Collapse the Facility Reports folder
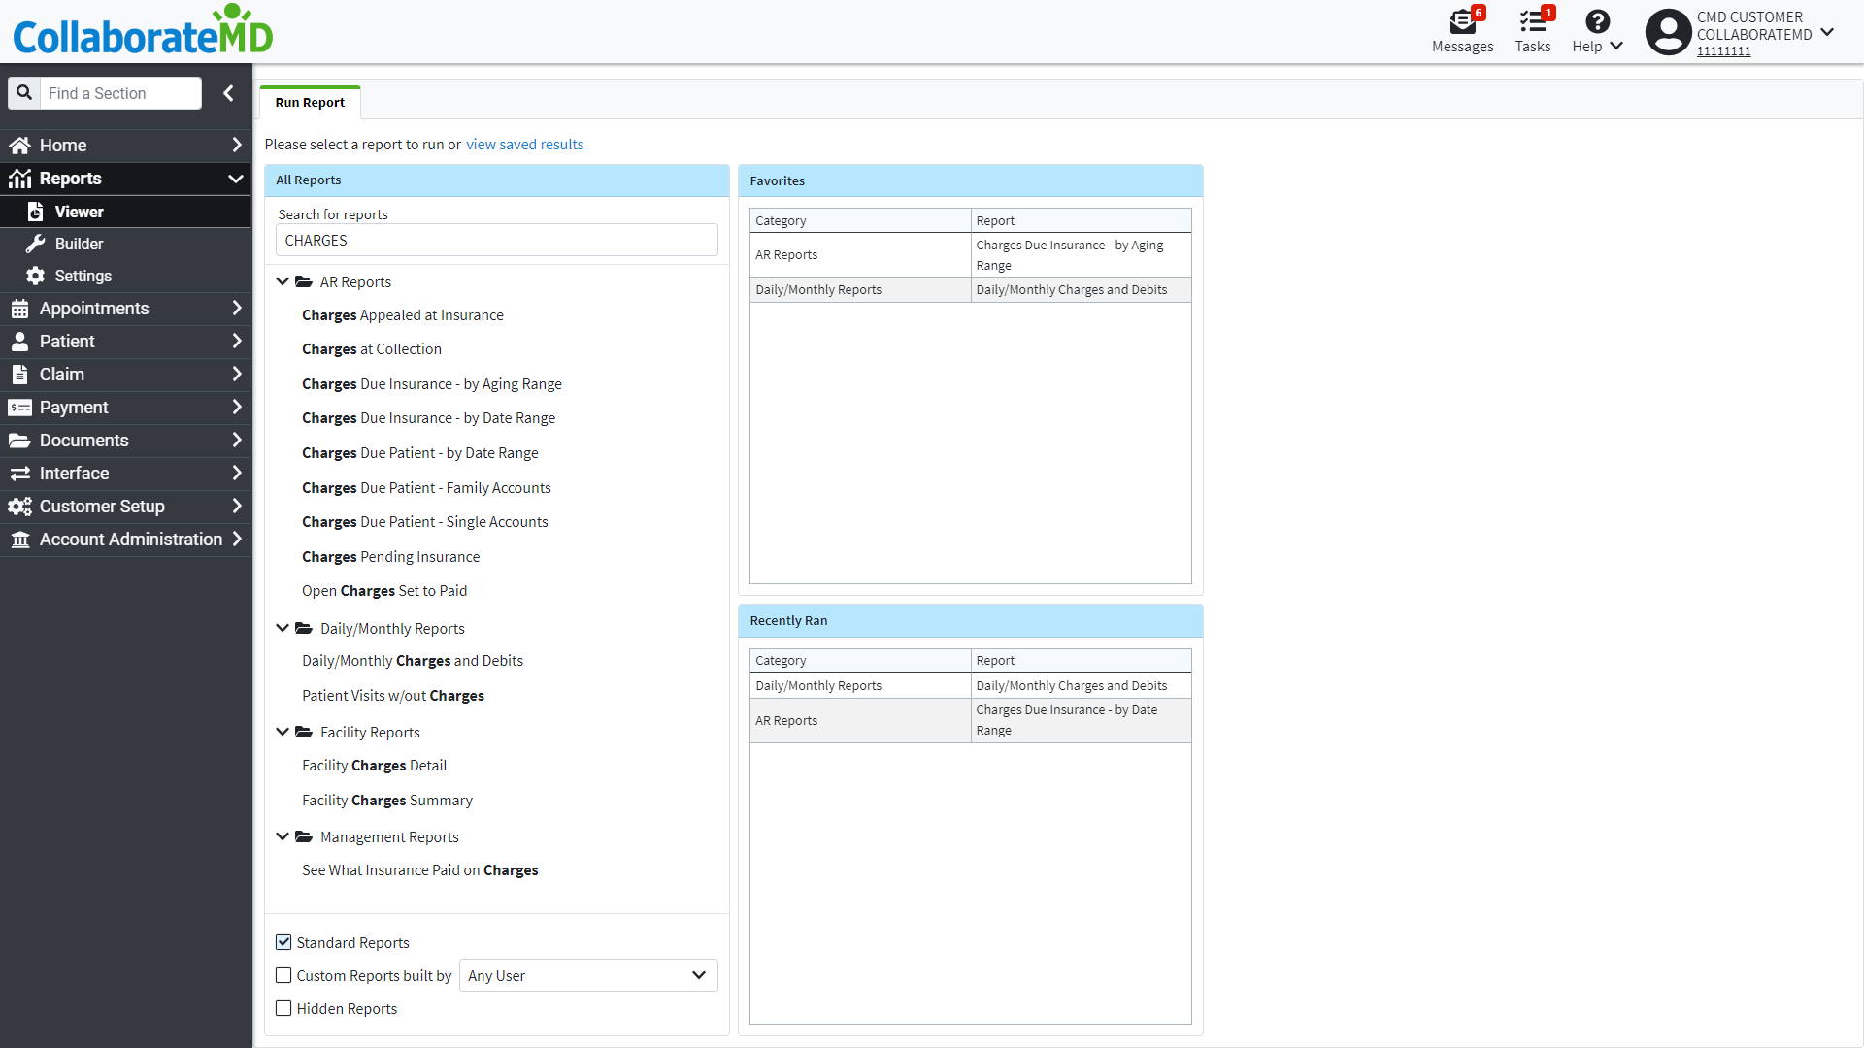The width and height of the screenshot is (1864, 1048). tap(283, 732)
